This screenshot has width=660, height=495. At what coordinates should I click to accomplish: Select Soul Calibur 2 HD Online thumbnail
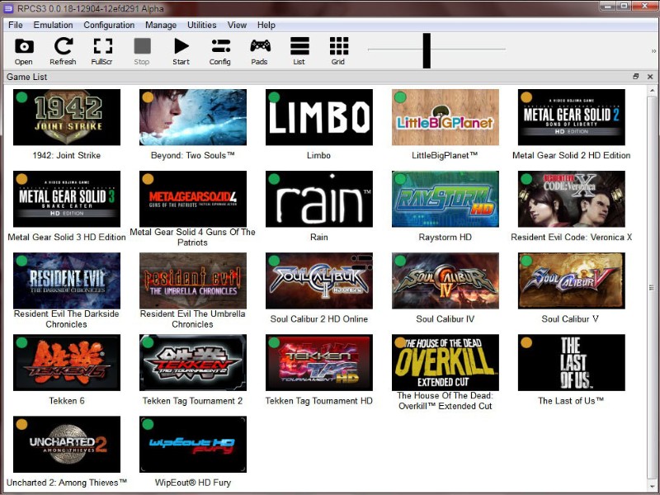pos(319,280)
